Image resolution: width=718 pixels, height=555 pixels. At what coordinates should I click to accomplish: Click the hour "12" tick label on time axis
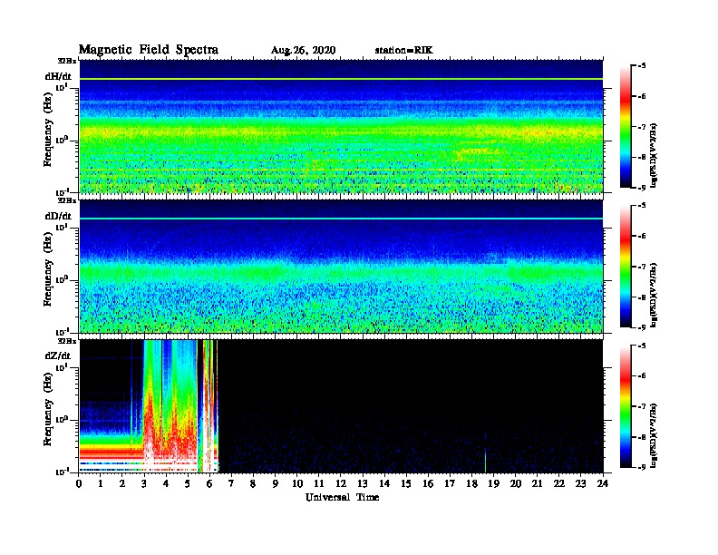click(341, 483)
